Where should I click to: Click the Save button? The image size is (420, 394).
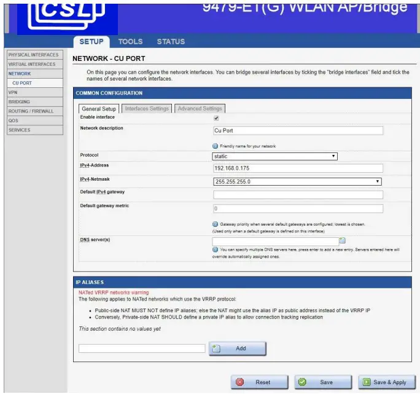[323, 382]
